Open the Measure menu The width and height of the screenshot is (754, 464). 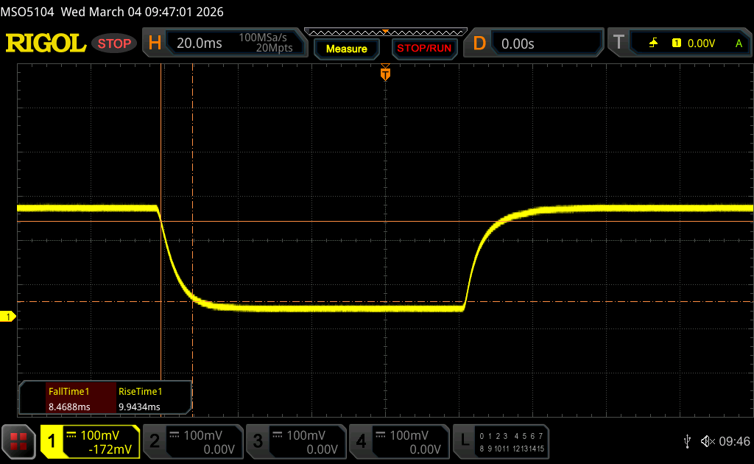click(346, 49)
